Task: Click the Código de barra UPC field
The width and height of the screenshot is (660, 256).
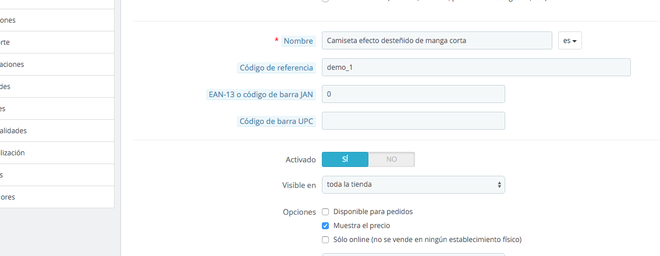Action: pos(413,121)
